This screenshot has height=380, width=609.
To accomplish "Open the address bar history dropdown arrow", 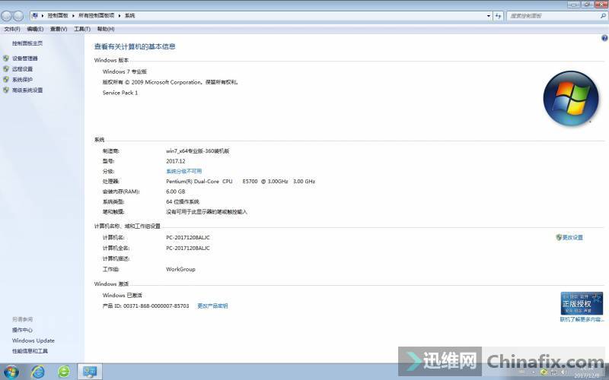I will pos(489,16).
